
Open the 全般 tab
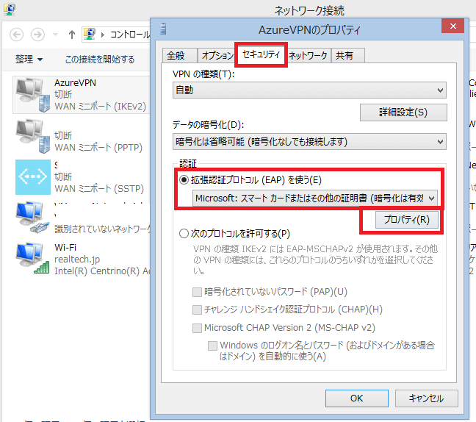click(x=180, y=56)
